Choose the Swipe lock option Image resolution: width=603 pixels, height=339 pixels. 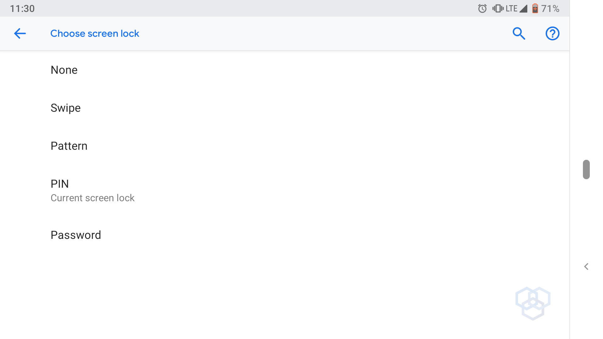point(66,108)
